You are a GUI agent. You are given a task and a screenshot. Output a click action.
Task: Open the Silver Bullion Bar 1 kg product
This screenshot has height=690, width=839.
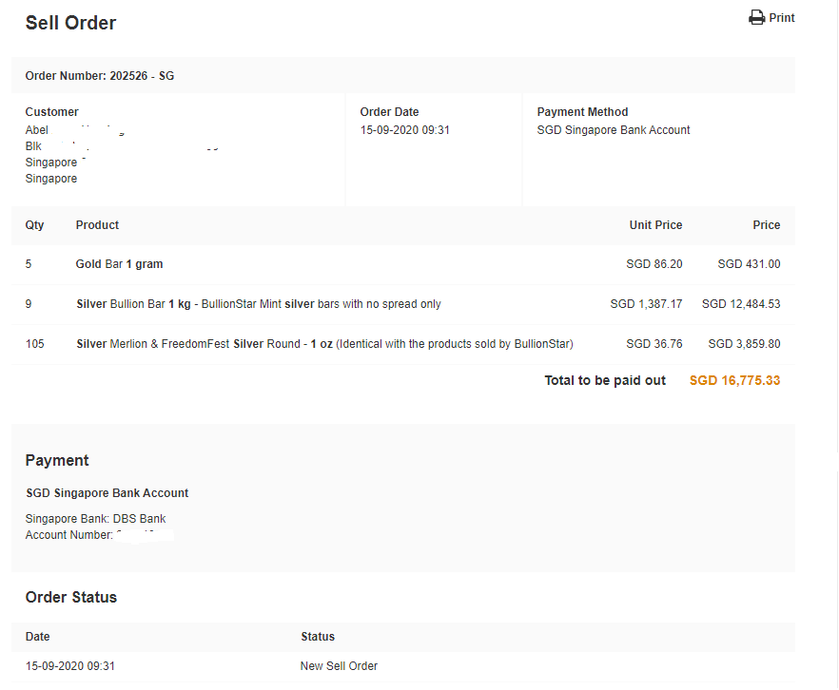(x=258, y=304)
